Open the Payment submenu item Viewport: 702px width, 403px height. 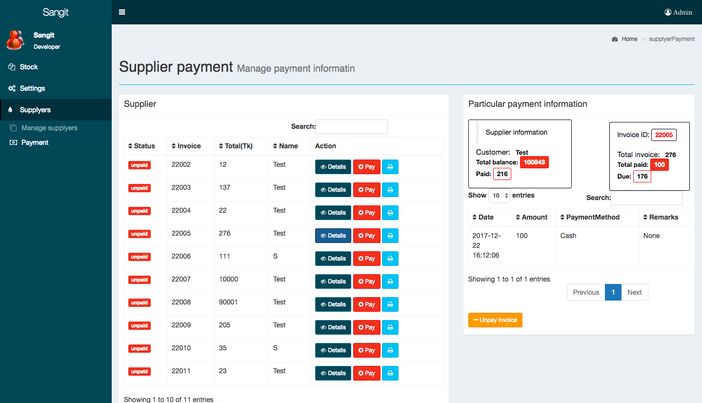click(x=35, y=142)
